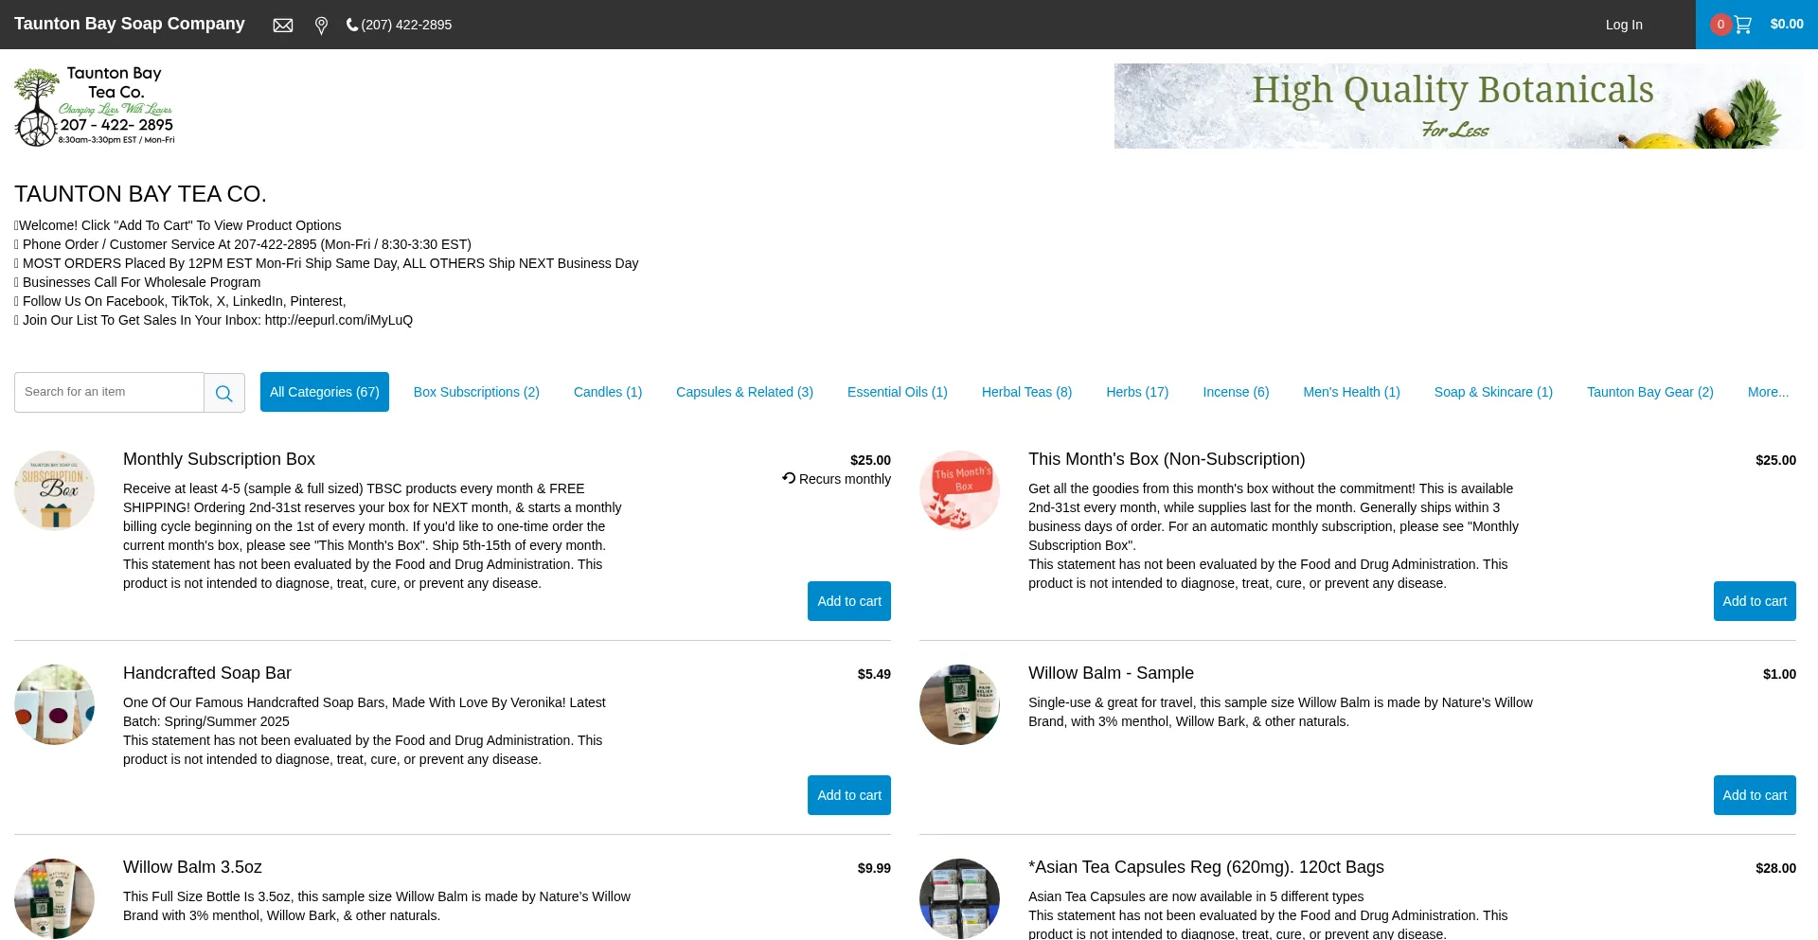Open Handcrafted Soap Bar product title

tap(207, 673)
